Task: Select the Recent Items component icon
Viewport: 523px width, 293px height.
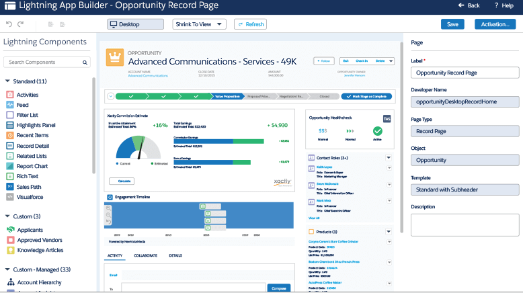Action: tap(10, 135)
